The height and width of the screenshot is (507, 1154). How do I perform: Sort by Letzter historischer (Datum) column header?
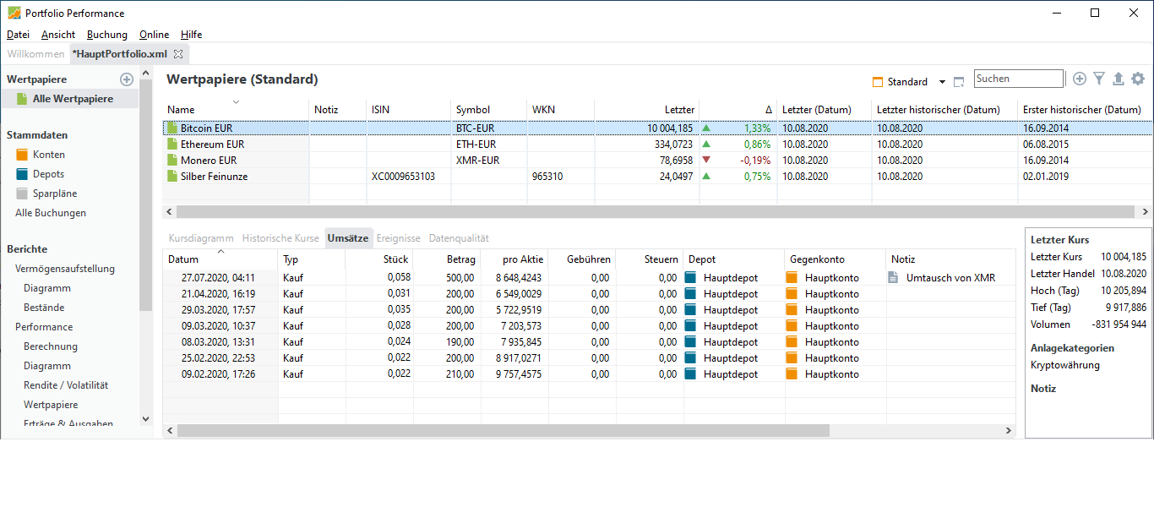tap(944, 110)
